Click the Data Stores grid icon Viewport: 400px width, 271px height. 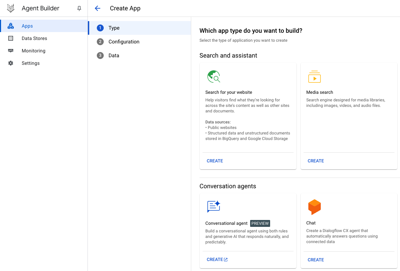tap(11, 38)
